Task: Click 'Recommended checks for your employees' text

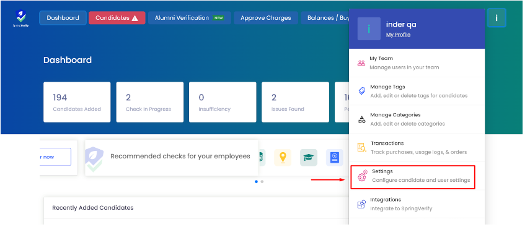Action: click(x=180, y=156)
